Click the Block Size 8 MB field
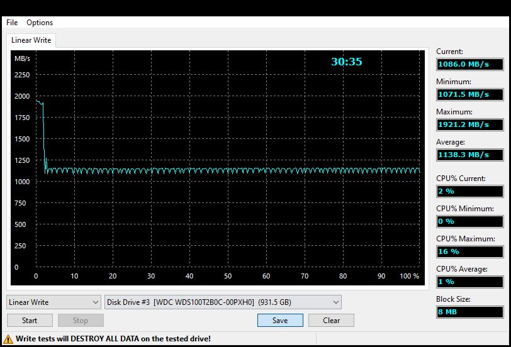Screen dimensions: 511x347 pos(469,312)
